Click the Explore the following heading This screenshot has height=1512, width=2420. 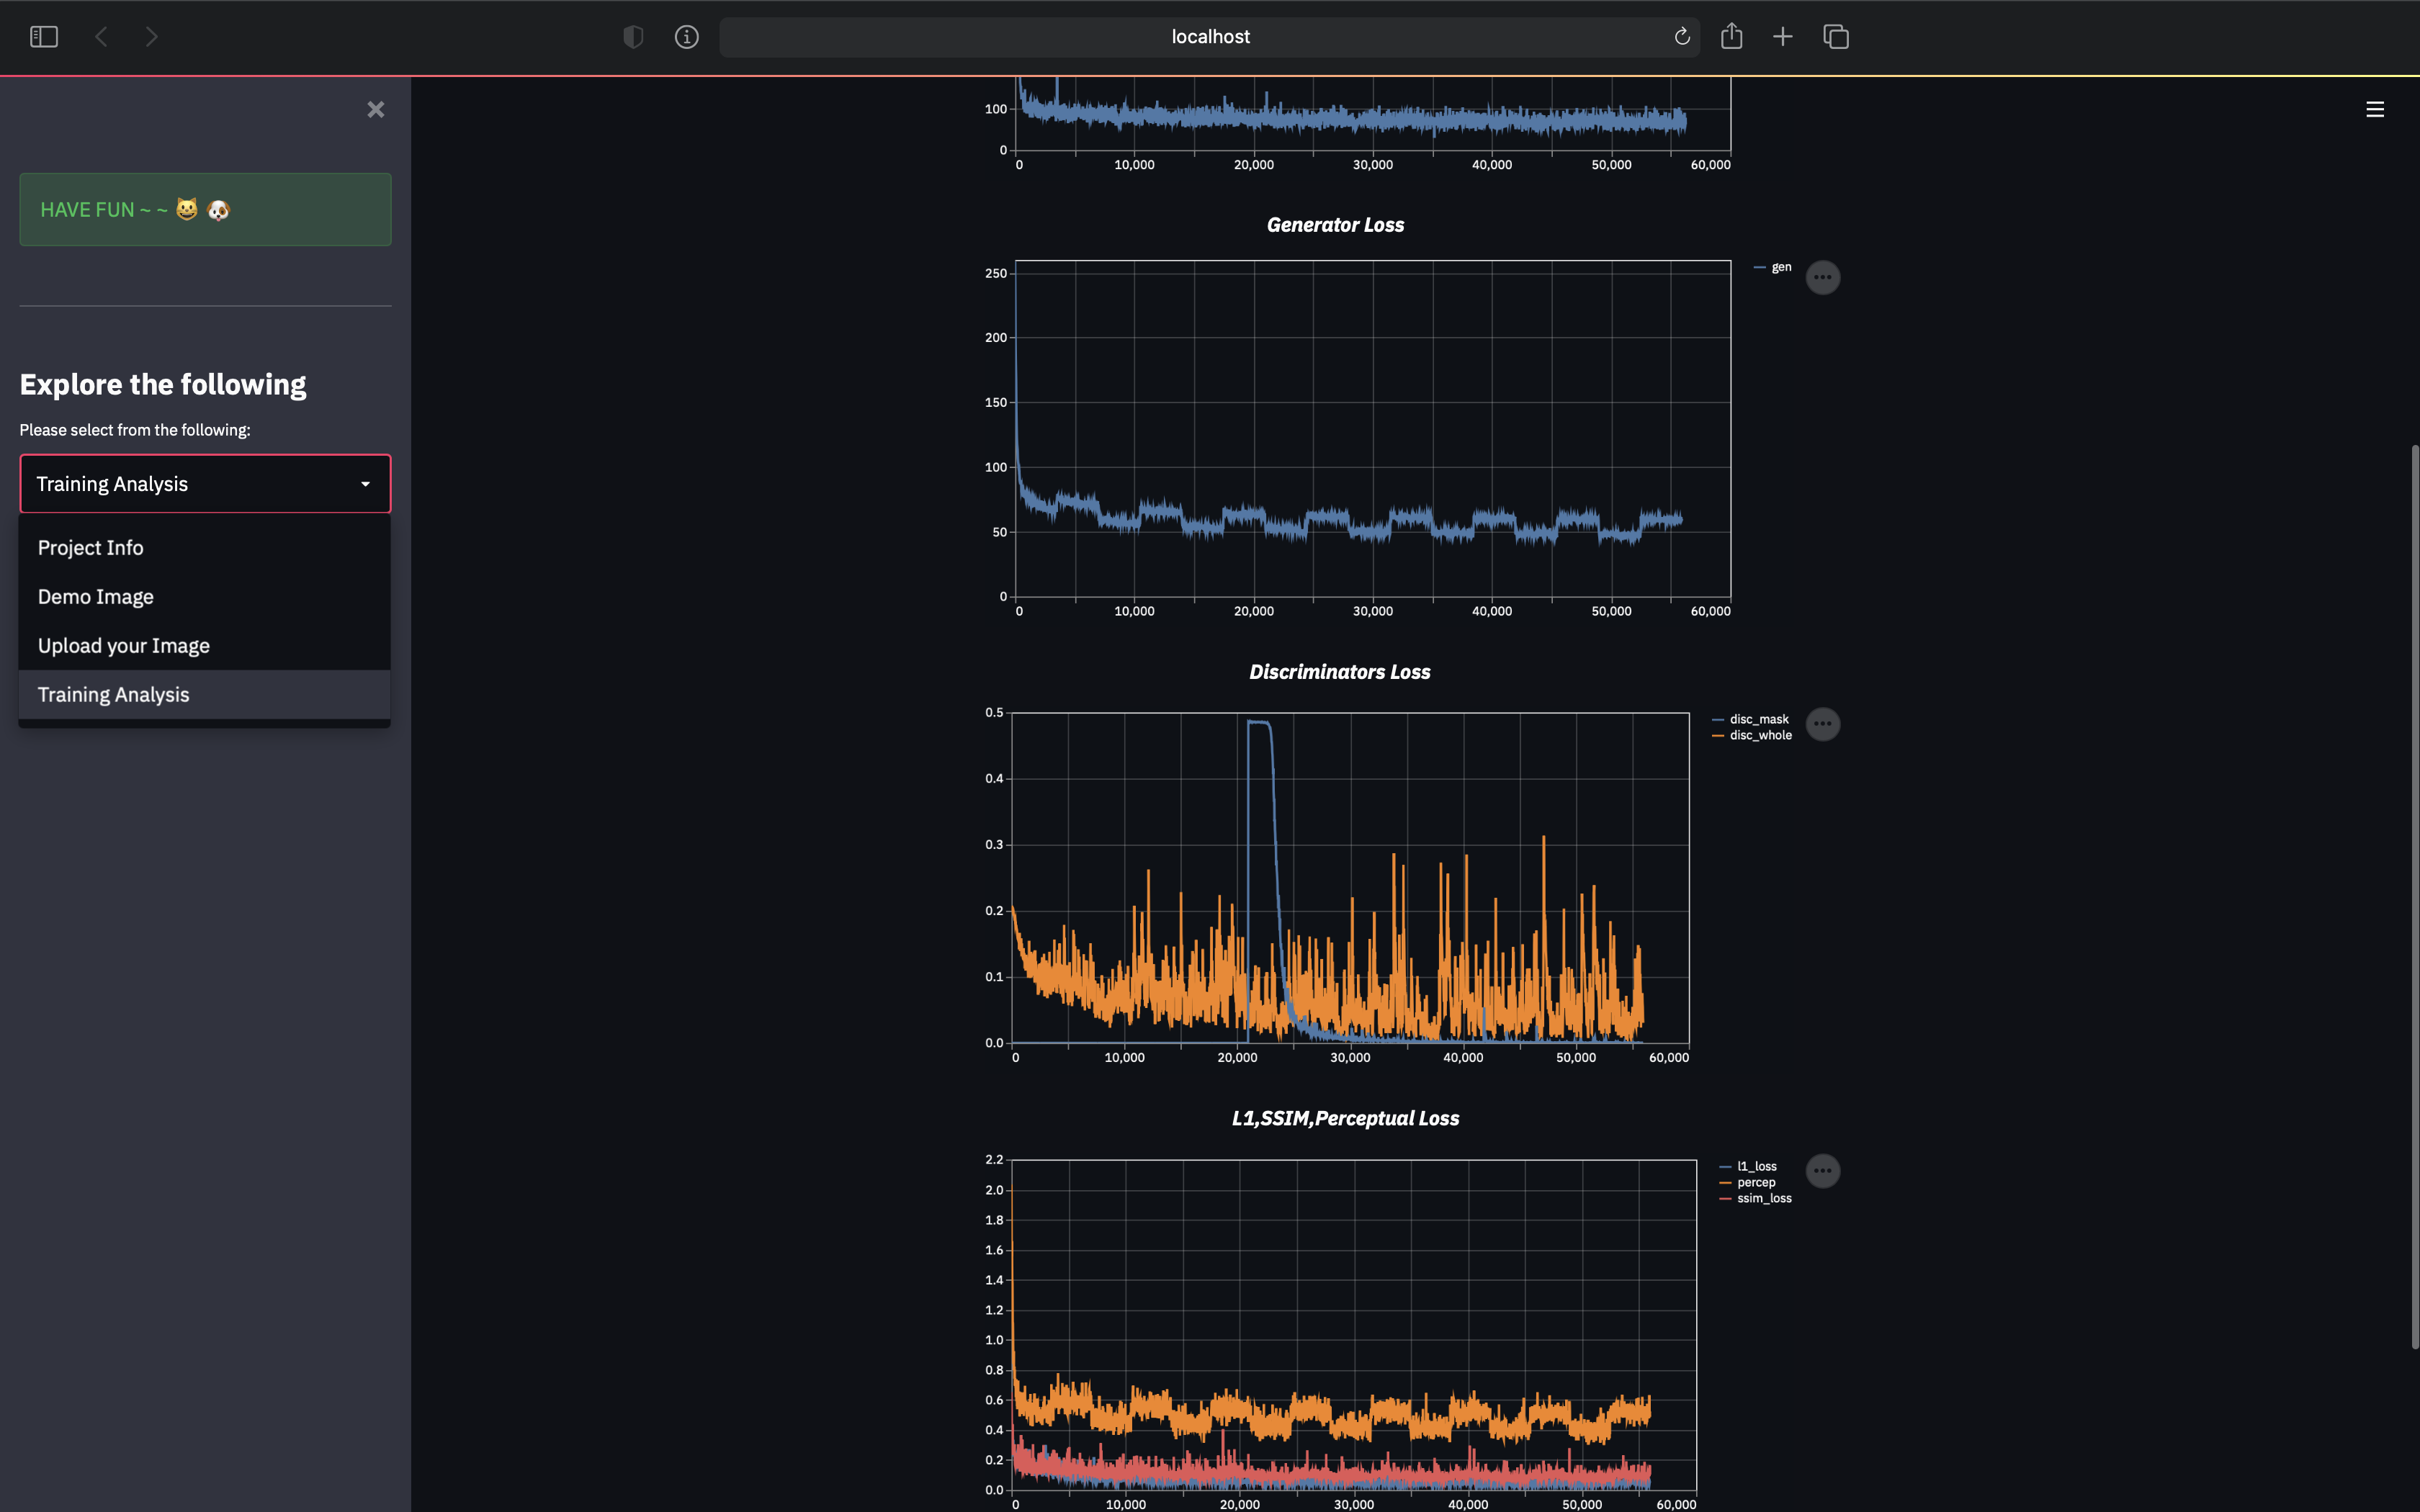pyautogui.click(x=163, y=384)
